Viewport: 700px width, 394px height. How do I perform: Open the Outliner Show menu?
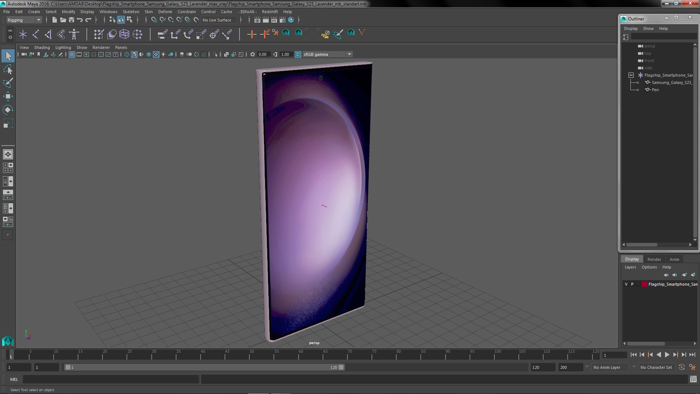click(648, 28)
